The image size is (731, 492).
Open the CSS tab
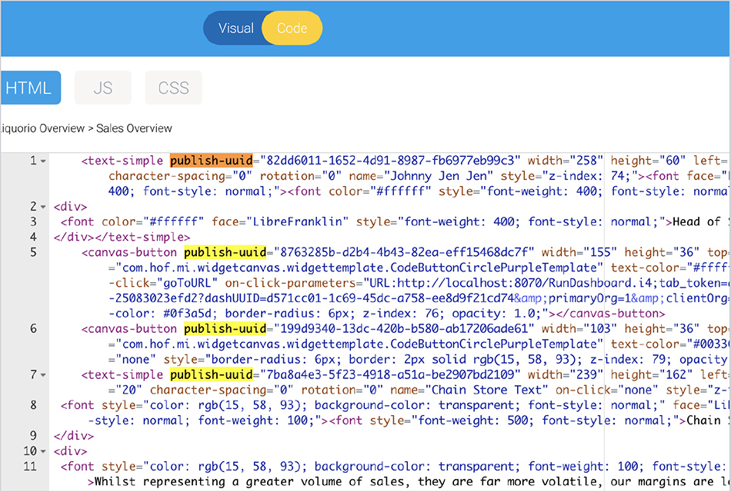tap(173, 88)
